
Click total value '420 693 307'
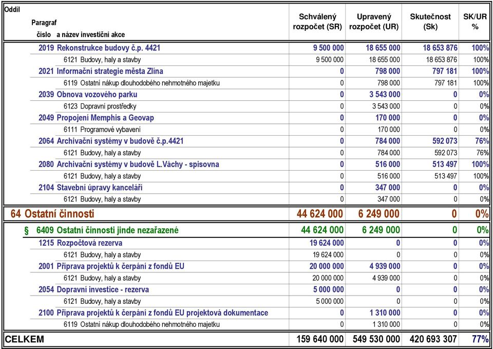coord(433,339)
